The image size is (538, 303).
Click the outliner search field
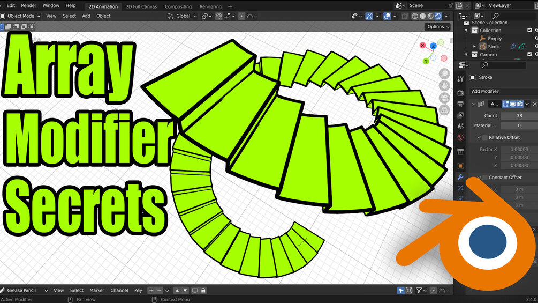pos(514,16)
